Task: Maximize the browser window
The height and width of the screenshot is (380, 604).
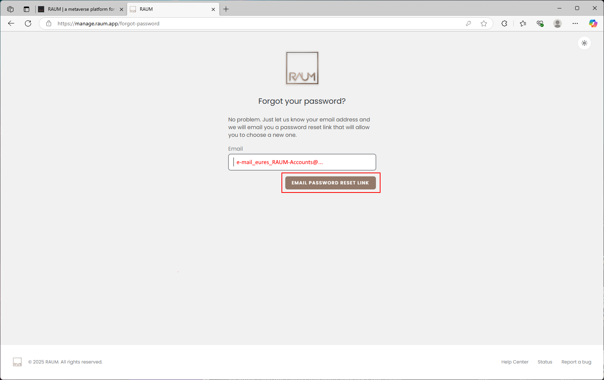Action: 577,8
